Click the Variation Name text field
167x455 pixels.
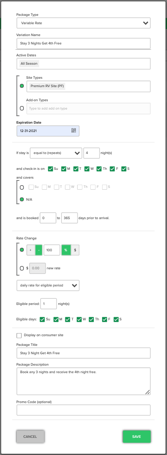coord(83,44)
